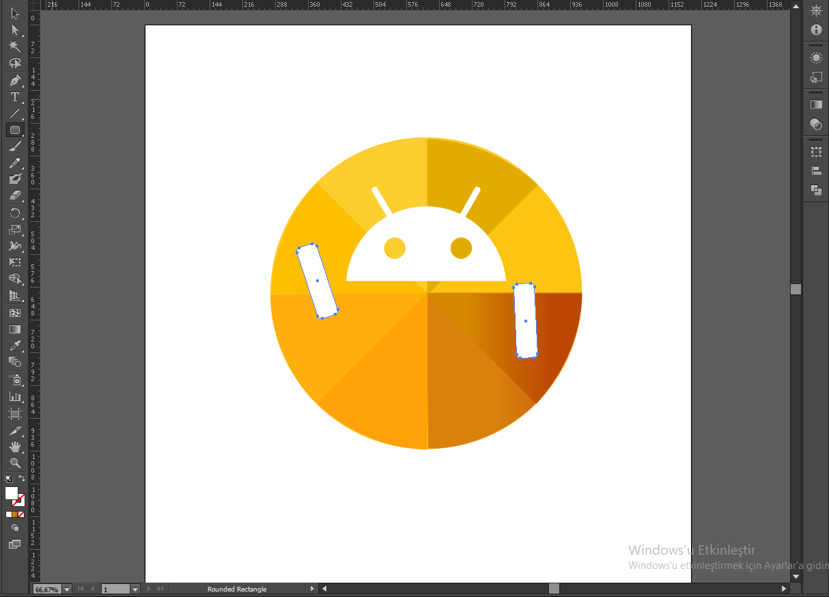Select the Gradient tool in left toolbar
The height and width of the screenshot is (597, 829).
click(x=14, y=329)
